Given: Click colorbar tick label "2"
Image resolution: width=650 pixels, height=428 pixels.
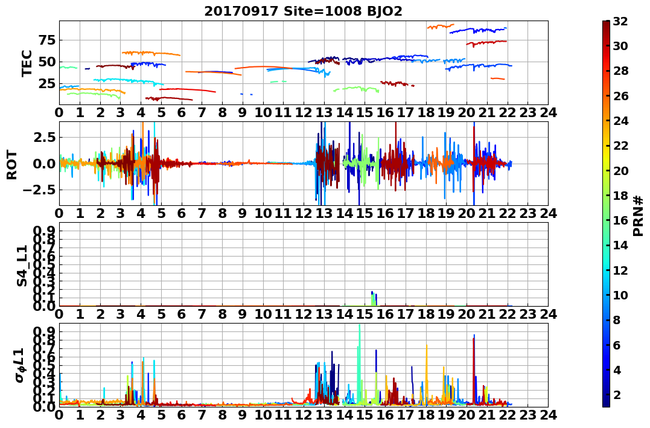Looking at the screenshot, I should 617,394.
